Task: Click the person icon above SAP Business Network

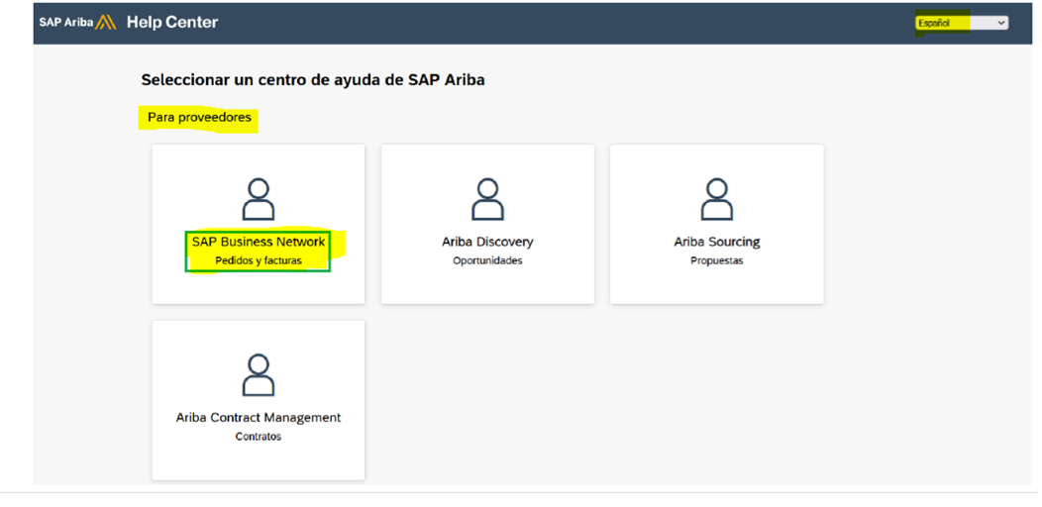Action: tap(259, 199)
